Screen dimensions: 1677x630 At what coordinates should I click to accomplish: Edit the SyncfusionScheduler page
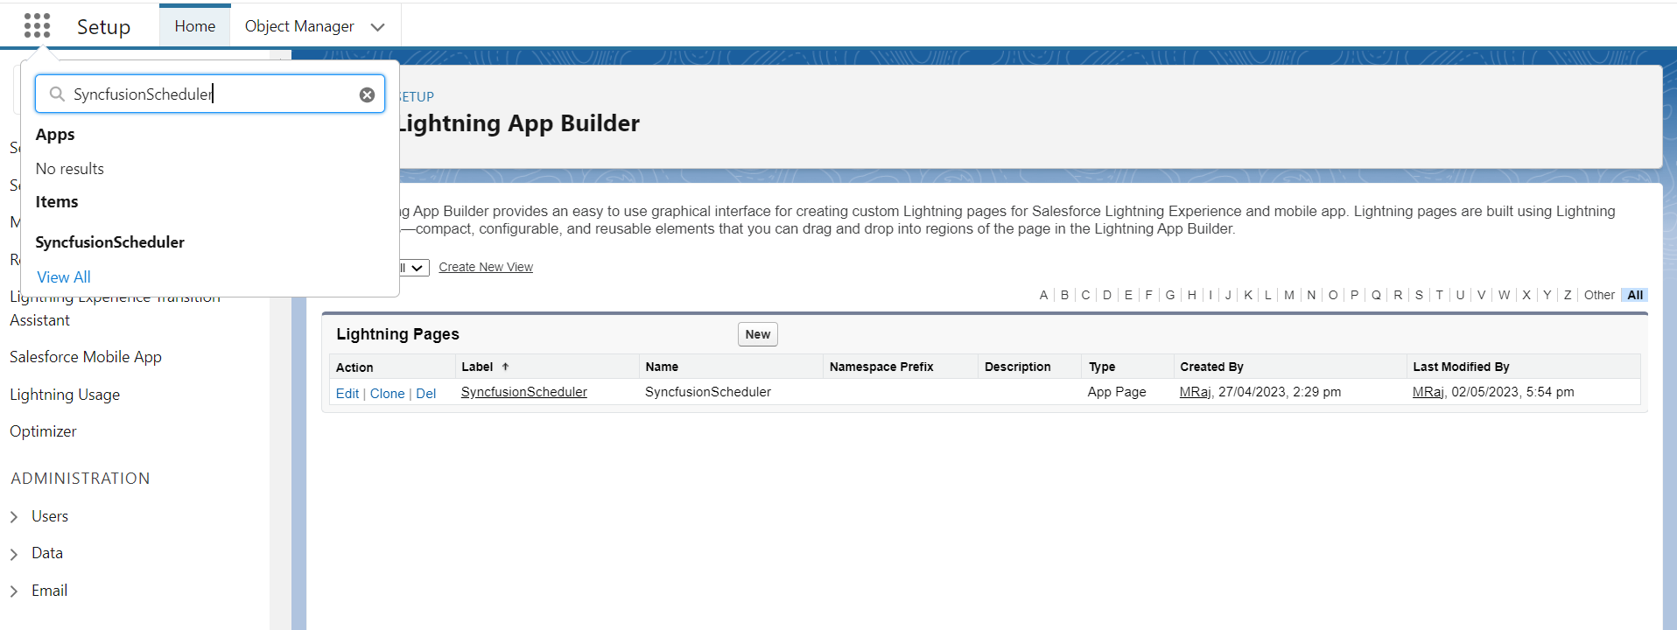347,394
